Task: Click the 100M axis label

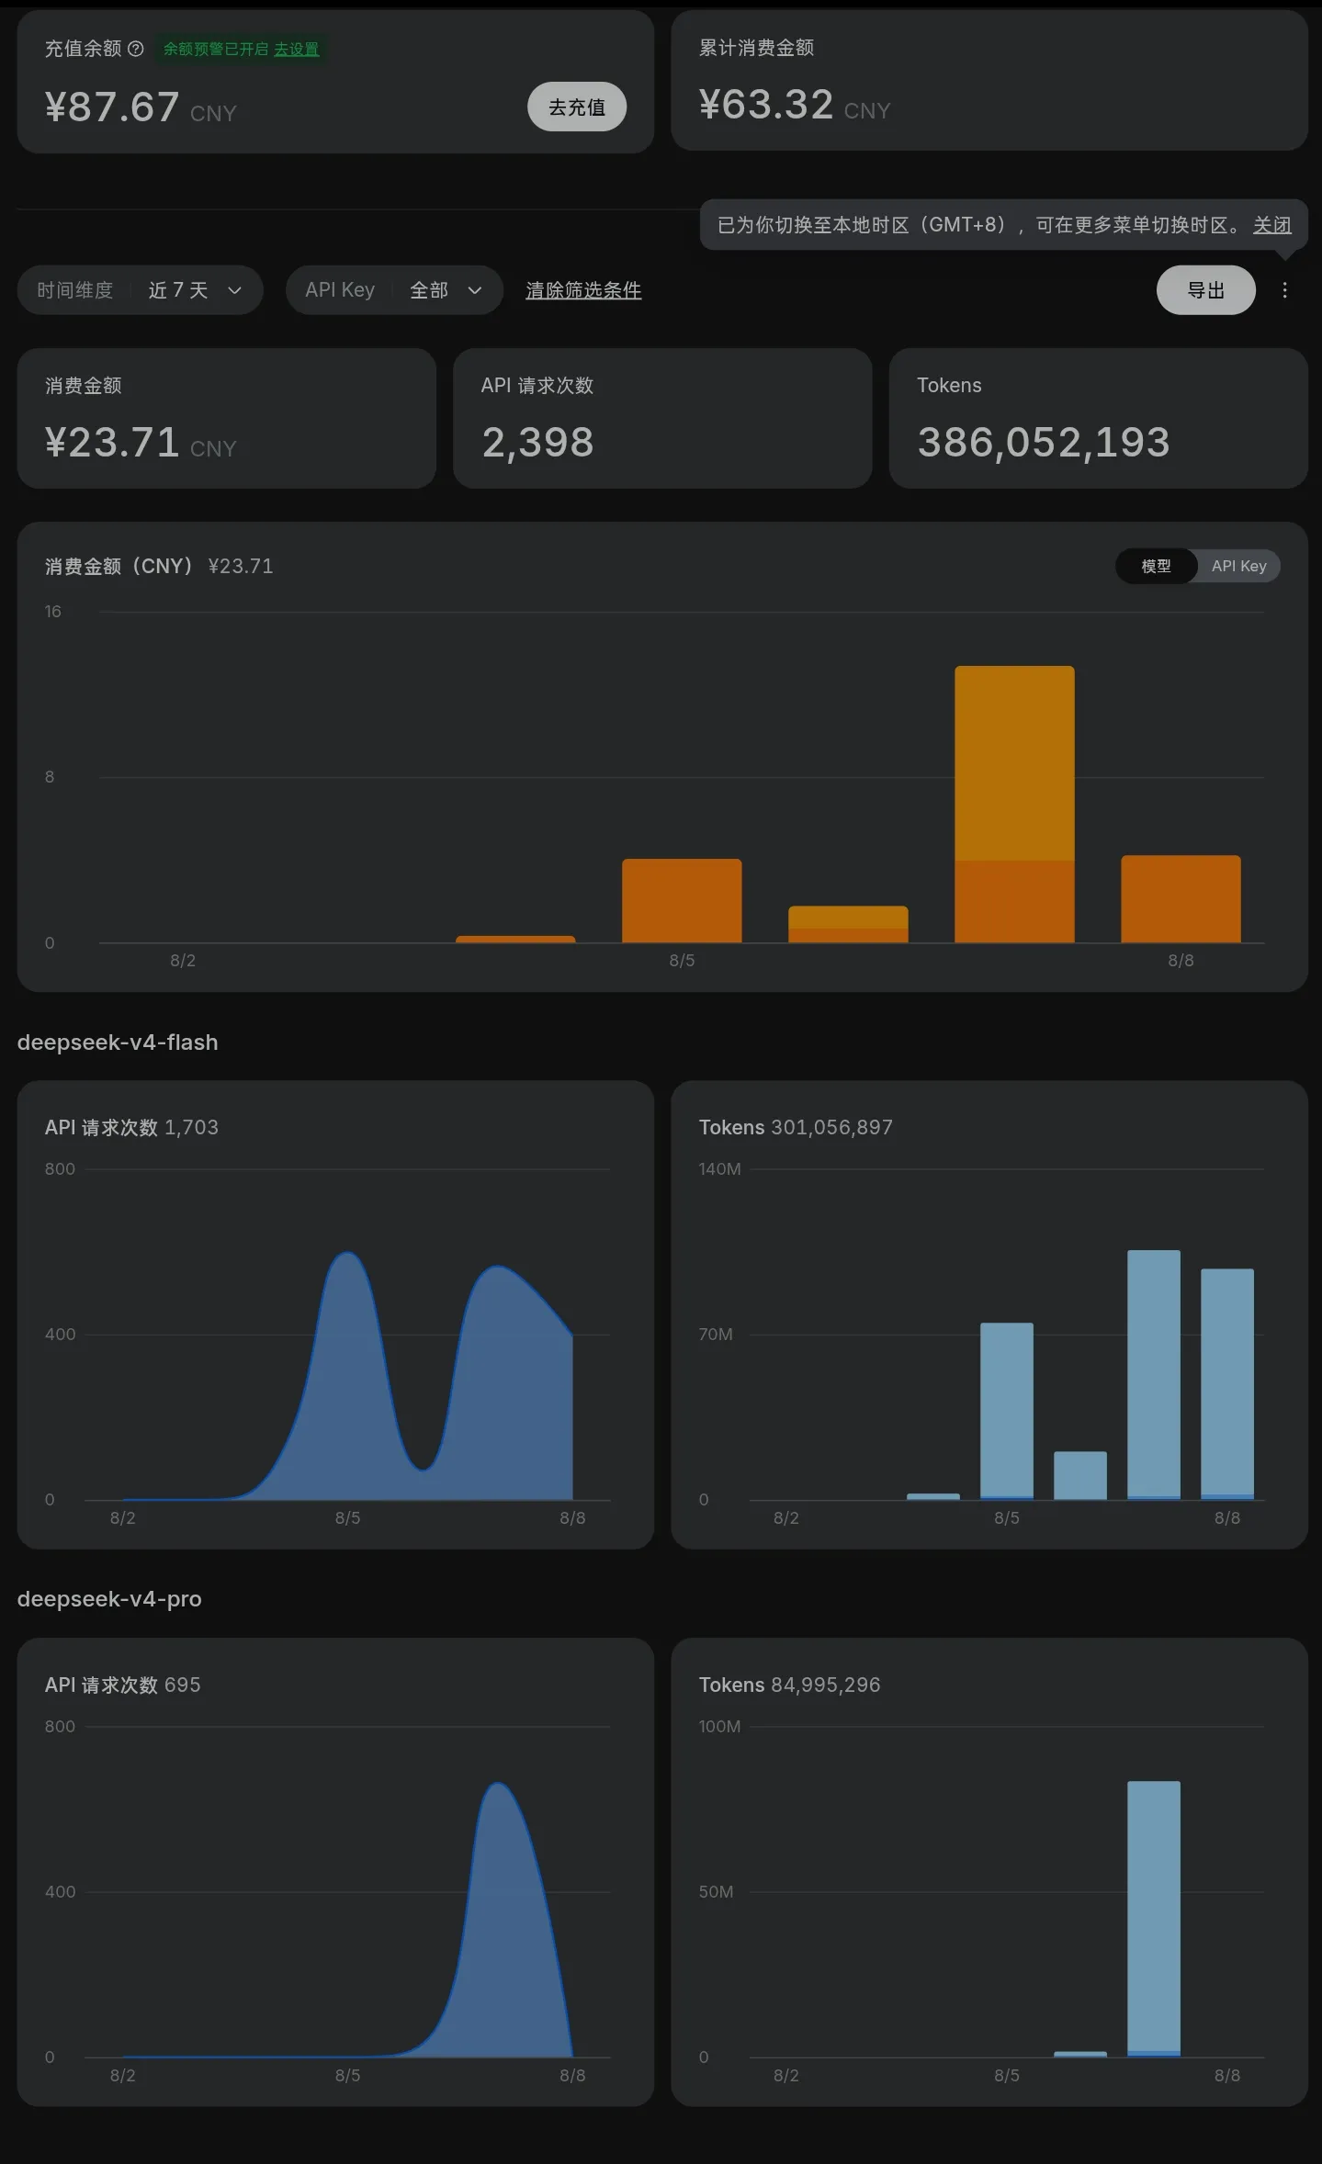Action: coord(719,1727)
